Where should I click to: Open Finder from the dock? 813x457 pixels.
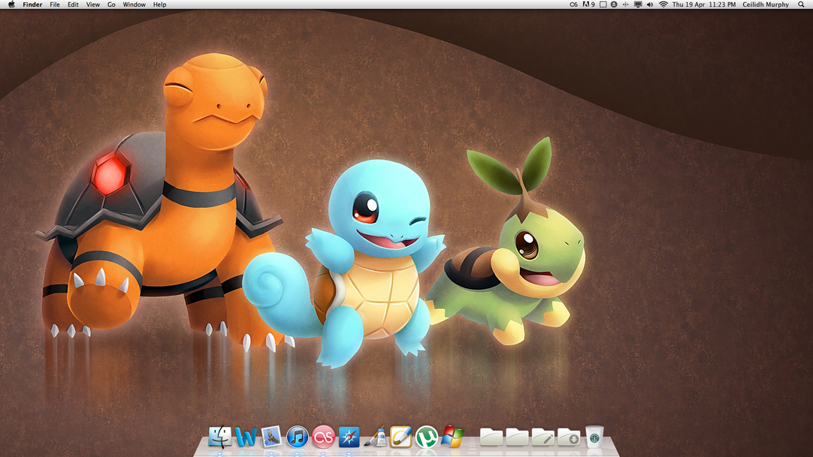pos(220,437)
